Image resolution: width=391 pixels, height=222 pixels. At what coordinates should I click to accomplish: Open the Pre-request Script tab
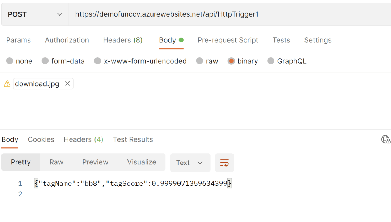(228, 40)
